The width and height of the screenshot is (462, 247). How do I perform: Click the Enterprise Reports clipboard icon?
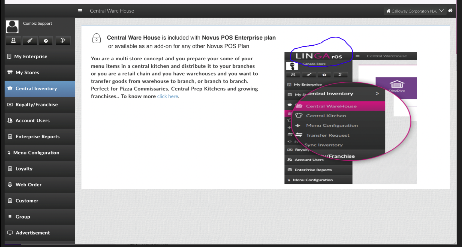[x=10, y=136]
